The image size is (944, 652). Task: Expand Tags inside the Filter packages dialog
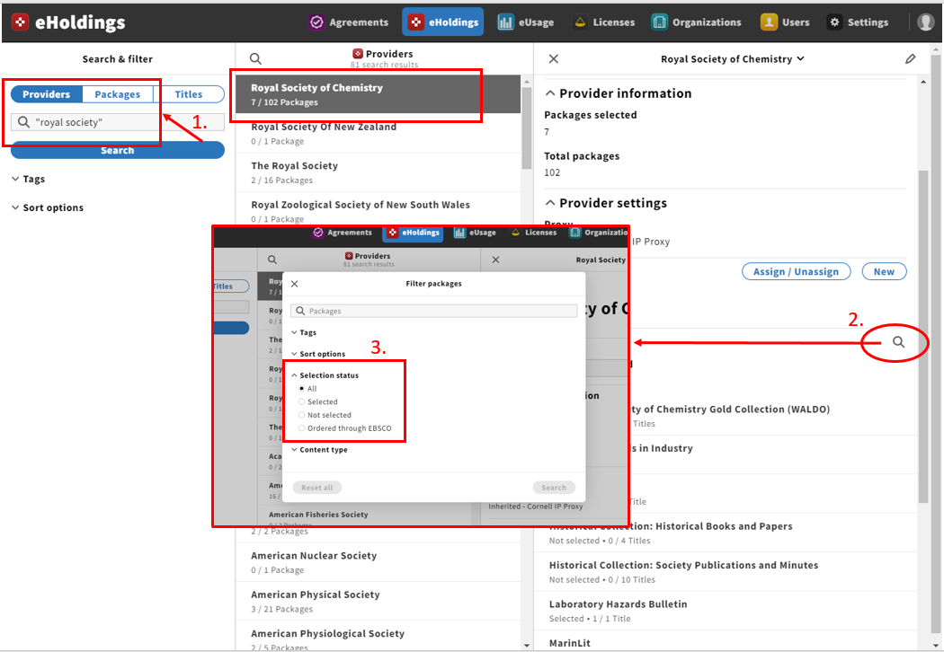pos(304,332)
